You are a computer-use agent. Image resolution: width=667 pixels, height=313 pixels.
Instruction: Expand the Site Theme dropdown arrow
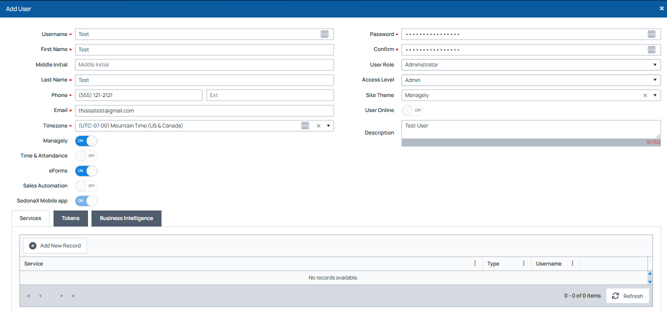[x=655, y=95]
